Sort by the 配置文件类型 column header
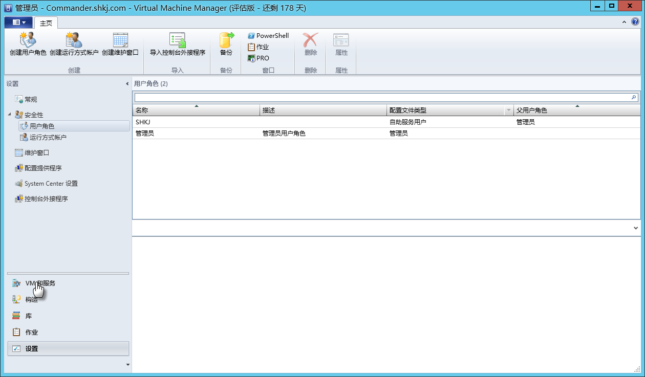The width and height of the screenshot is (645, 377). click(445, 110)
